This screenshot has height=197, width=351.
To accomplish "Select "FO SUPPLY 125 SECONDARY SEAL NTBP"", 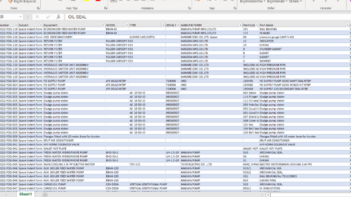I will coord(304,89).
